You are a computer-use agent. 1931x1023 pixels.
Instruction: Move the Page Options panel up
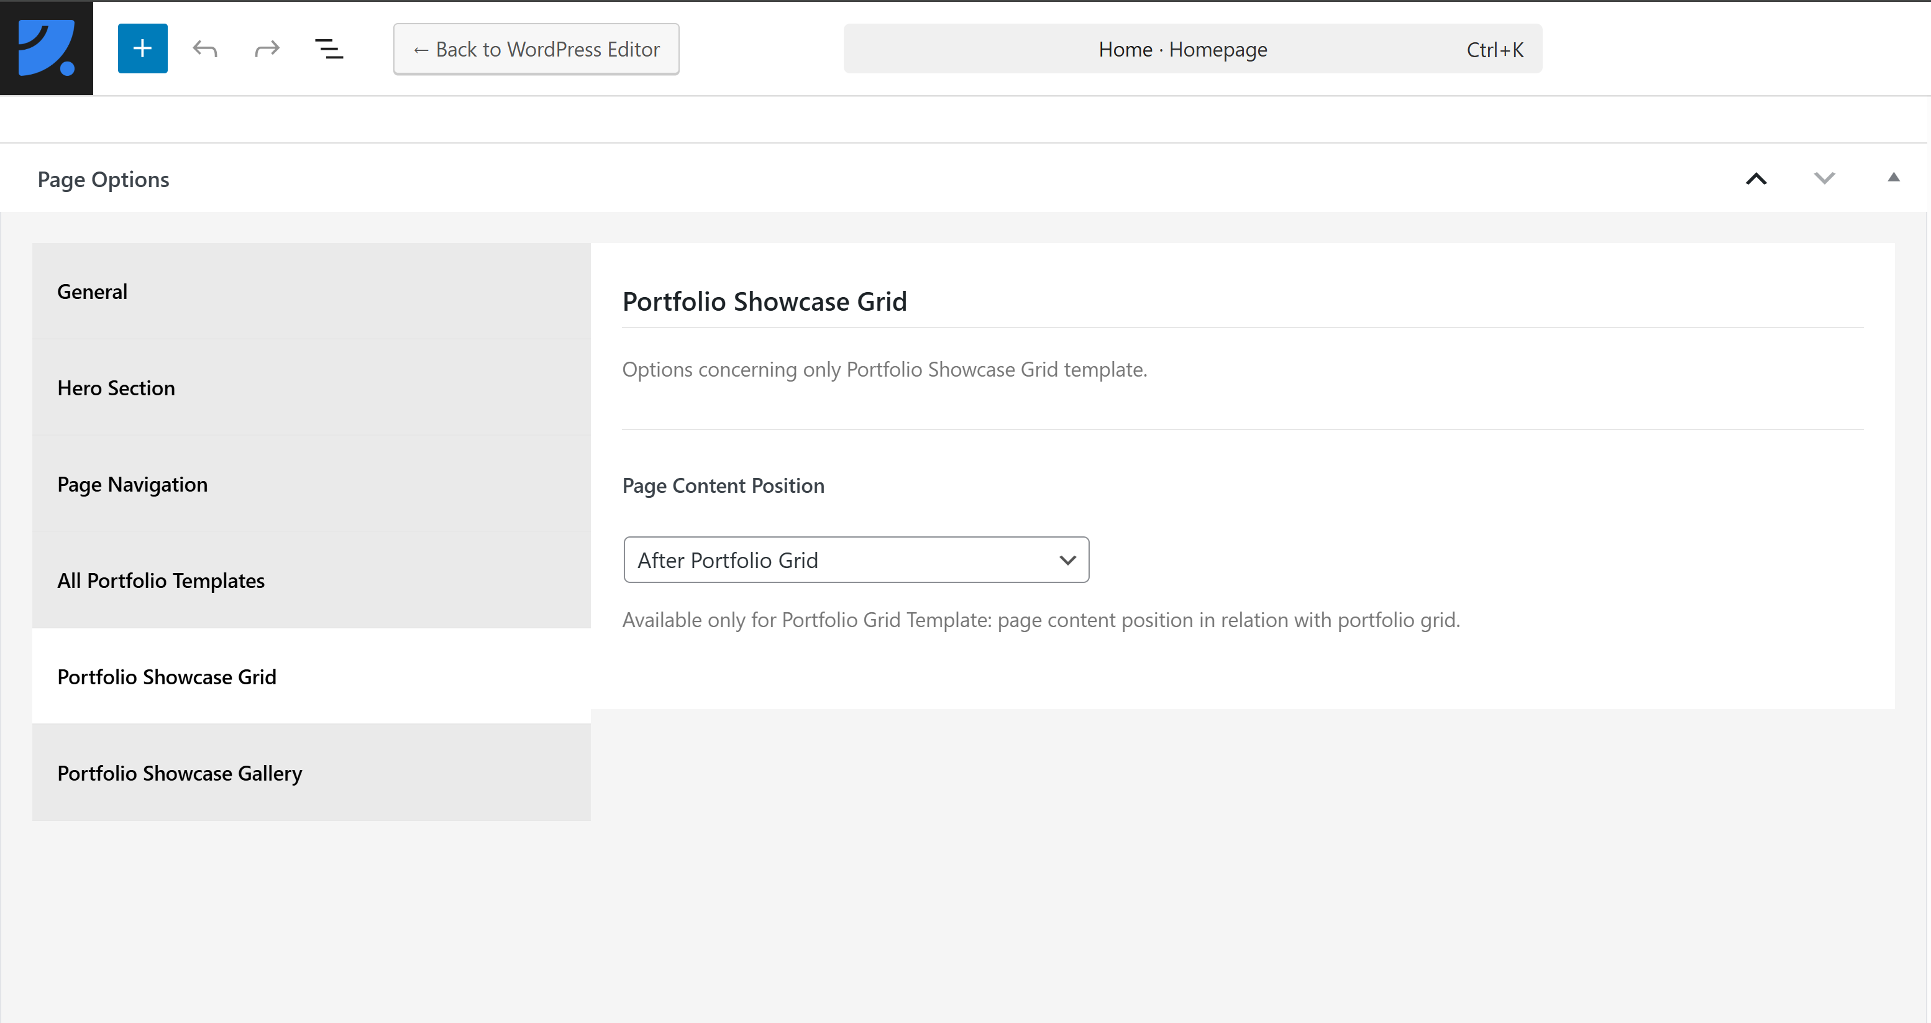click(x=1756, y=178)
